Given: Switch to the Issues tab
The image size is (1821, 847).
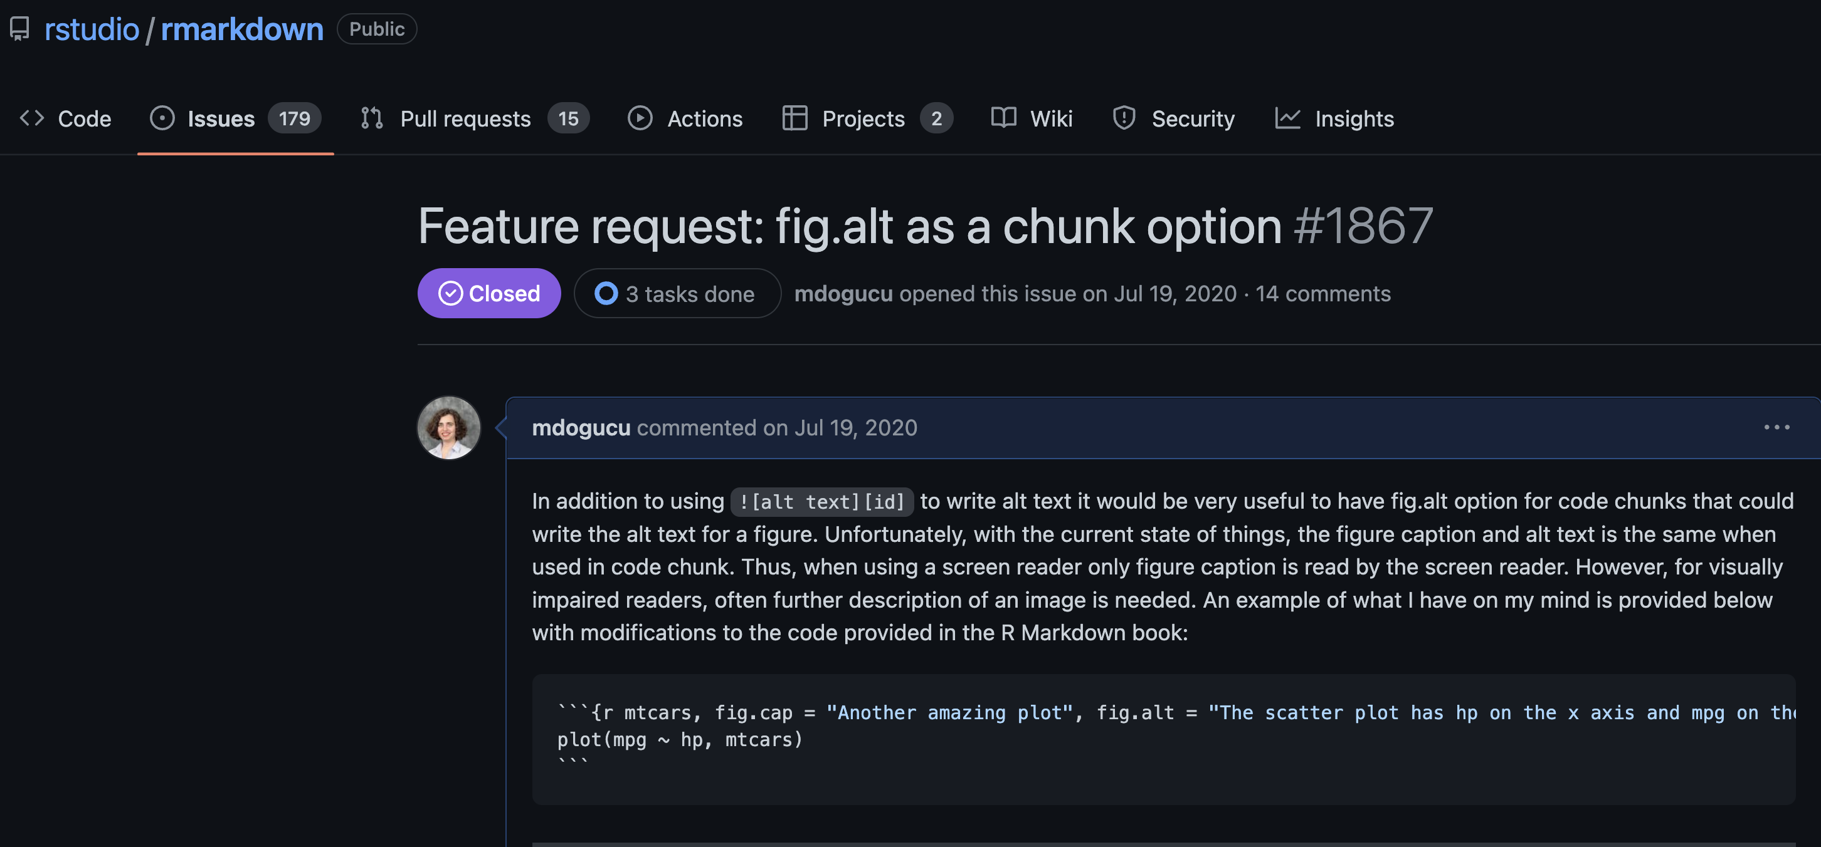Looking at the screenshot, I should 221,118.
